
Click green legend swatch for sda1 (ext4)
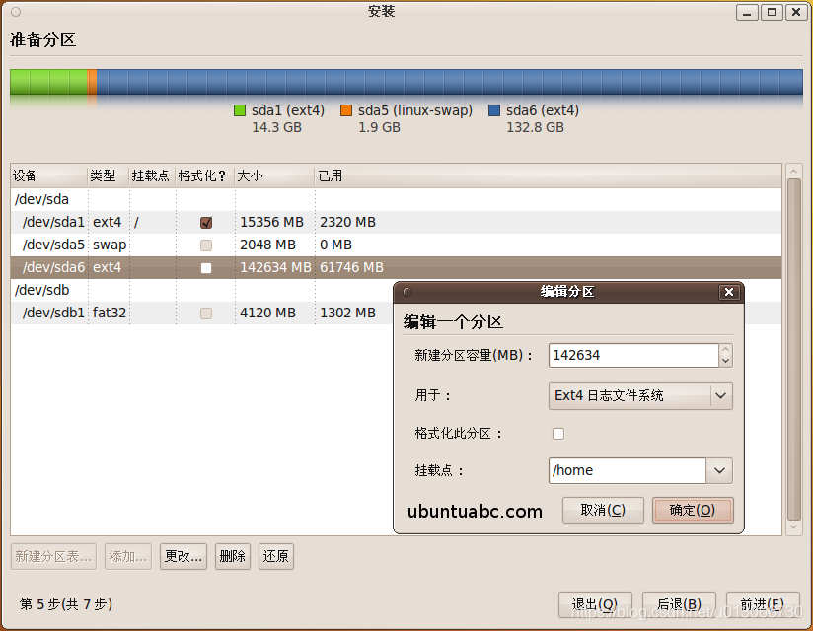tap(240, 110)
